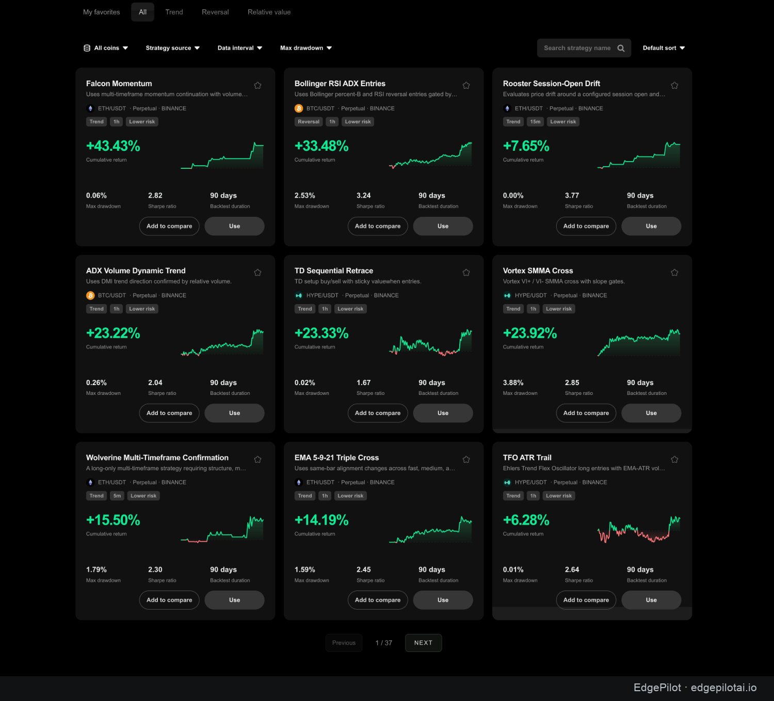Image resolution: width=774 pixels, height=701 pixels.
Task: Click ETH coin icon on Rooster Session-Open Drift
Action: (x=507, y=108)
